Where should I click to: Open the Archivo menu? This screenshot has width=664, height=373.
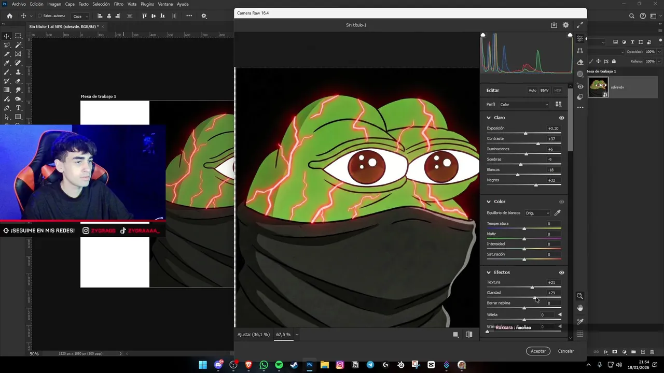[x=19, y=4]
